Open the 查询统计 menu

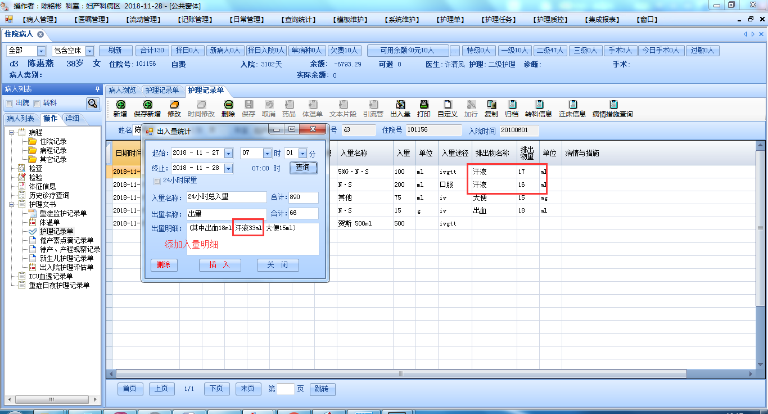pos(298,20)
